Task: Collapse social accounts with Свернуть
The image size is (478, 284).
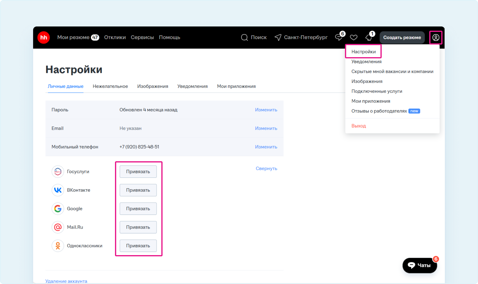Action: [266, 168]
